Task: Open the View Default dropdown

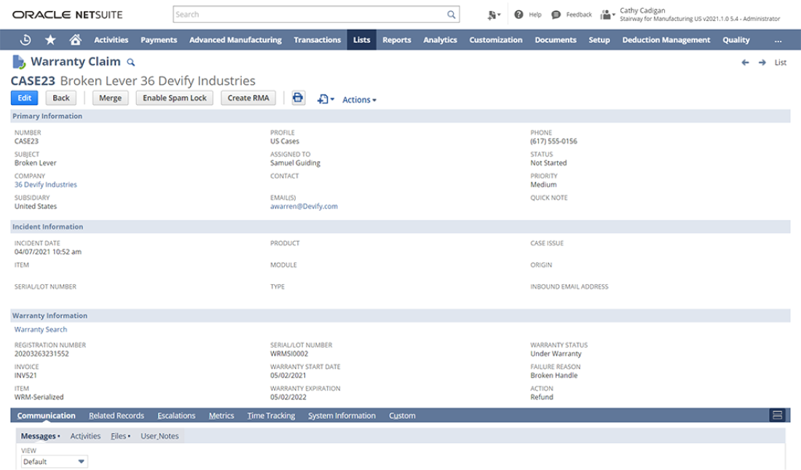Action: [55, 461]
